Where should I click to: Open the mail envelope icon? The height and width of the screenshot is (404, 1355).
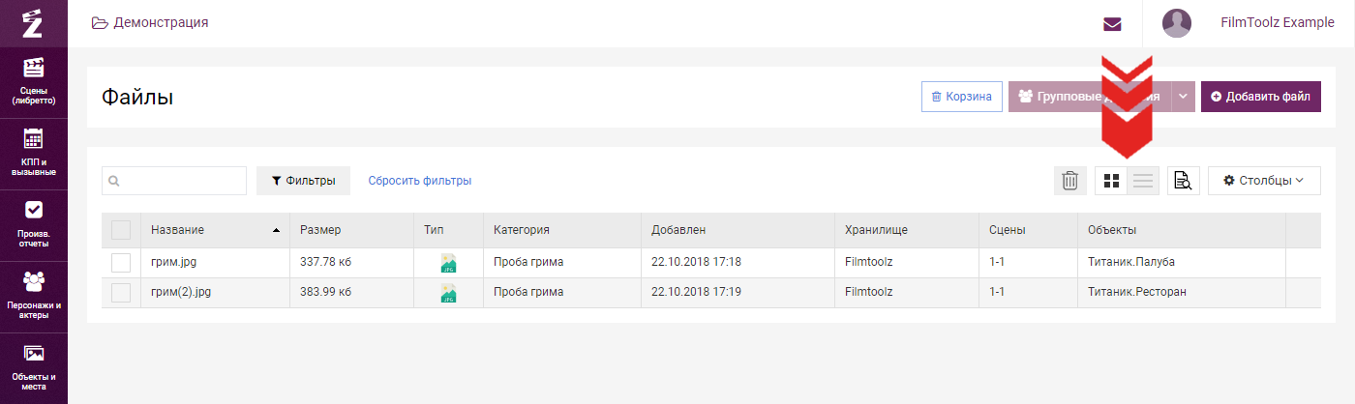coord(1112,24)
